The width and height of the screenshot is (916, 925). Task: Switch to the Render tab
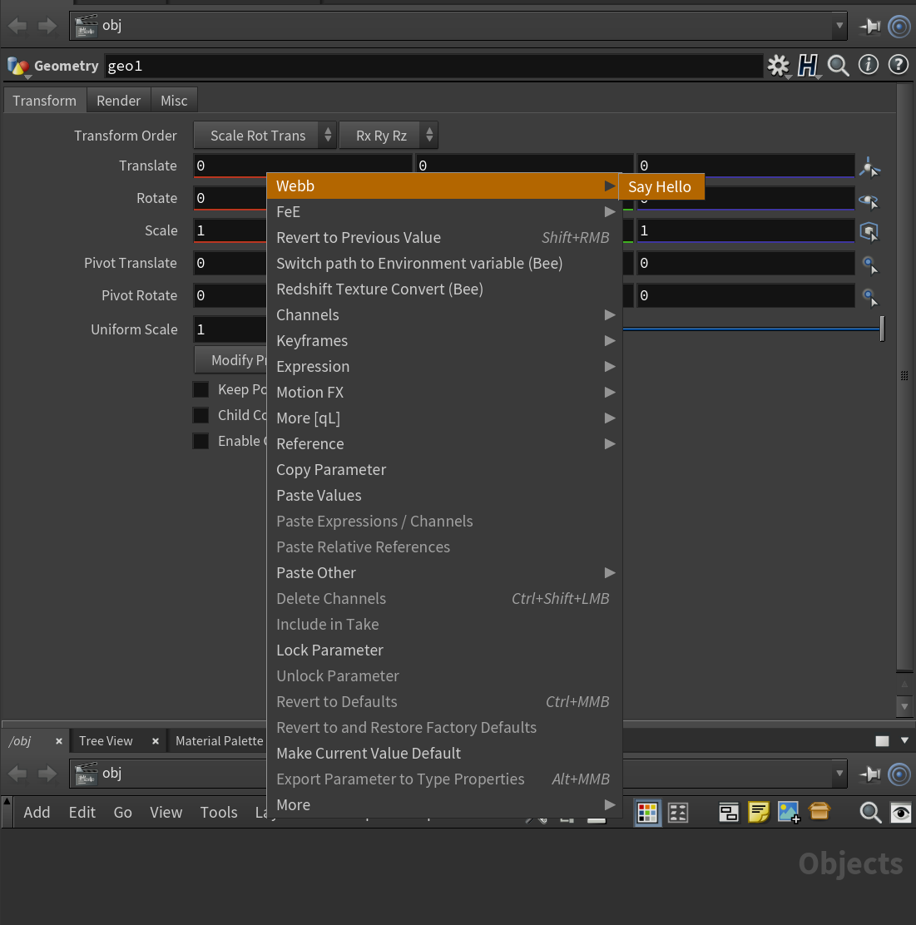(x=119, y=101)
